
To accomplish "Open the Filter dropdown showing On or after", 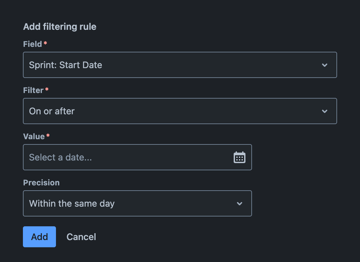I will (180, 111).
